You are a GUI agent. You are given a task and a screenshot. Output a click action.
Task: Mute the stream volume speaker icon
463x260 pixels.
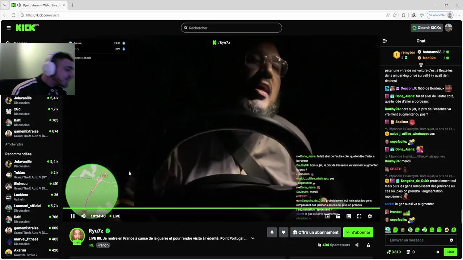click(x=84, y=216)
